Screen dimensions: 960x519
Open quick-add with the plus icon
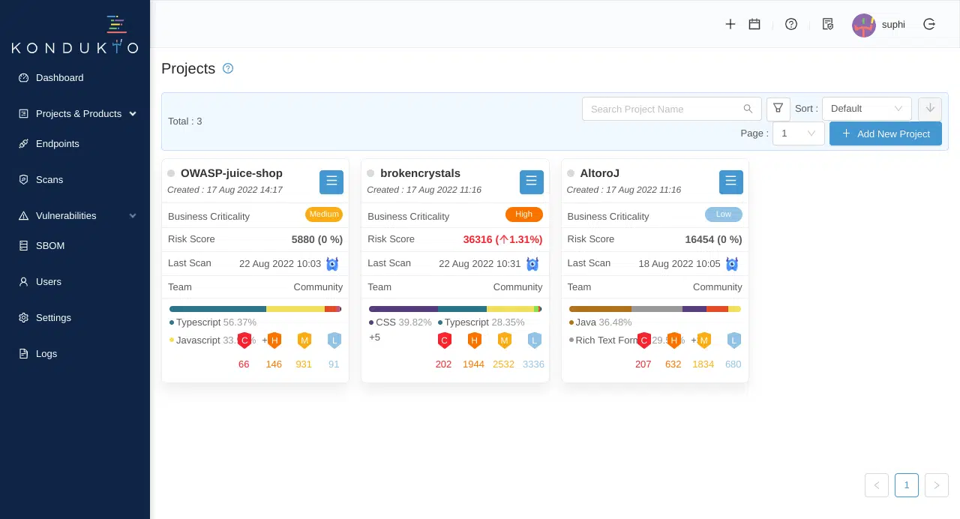(x=730, y=24)
